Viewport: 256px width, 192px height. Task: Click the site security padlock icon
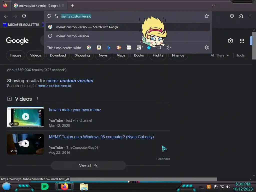56,16
